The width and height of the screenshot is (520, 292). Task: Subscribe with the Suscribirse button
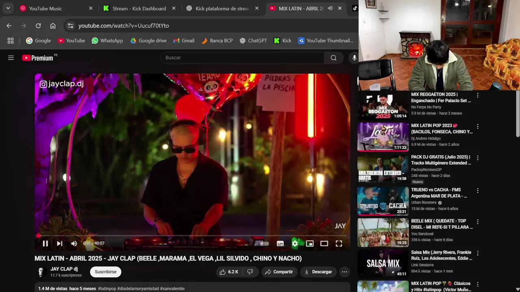pyautogui.click(x=106, y=272)
